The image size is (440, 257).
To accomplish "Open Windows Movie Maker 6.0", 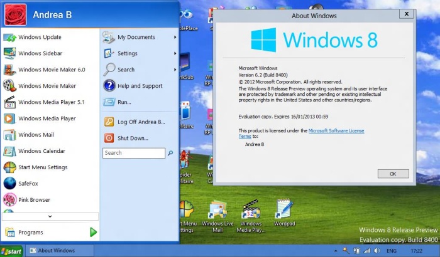I will pyautogui.click(x=50, y=70).
